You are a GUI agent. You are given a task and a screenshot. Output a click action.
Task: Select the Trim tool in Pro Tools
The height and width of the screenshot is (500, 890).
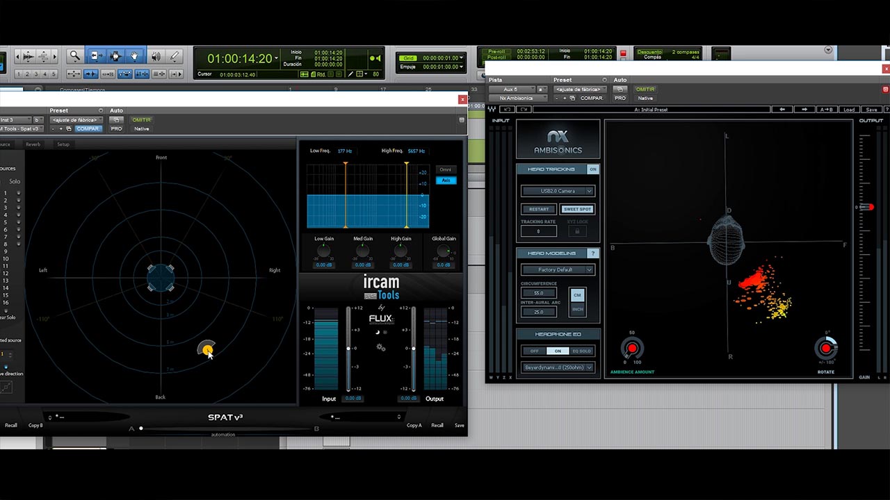coord(95,56)
